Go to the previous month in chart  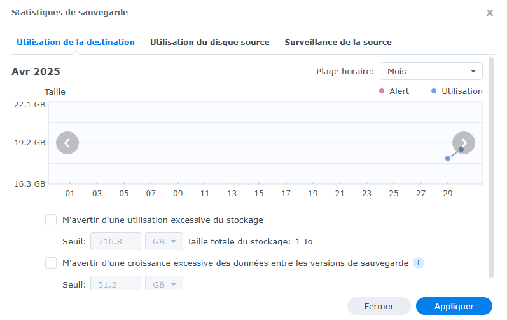(67, 143)
